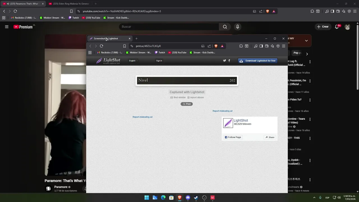
Task: Open Brave Wallet icon in Lightshot window toolbar
Action: [x=267, y=46]
